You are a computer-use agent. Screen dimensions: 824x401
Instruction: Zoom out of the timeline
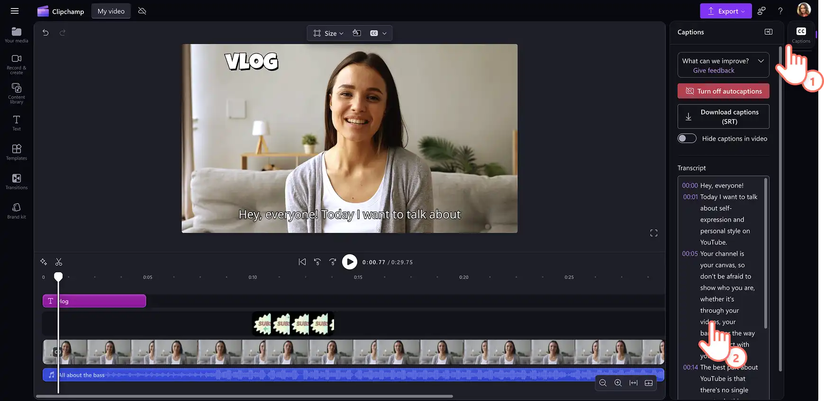(603, 383)
